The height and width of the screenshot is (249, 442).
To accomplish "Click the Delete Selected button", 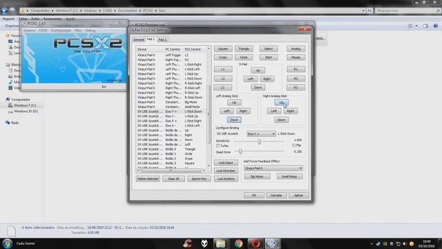I will 148,178.
